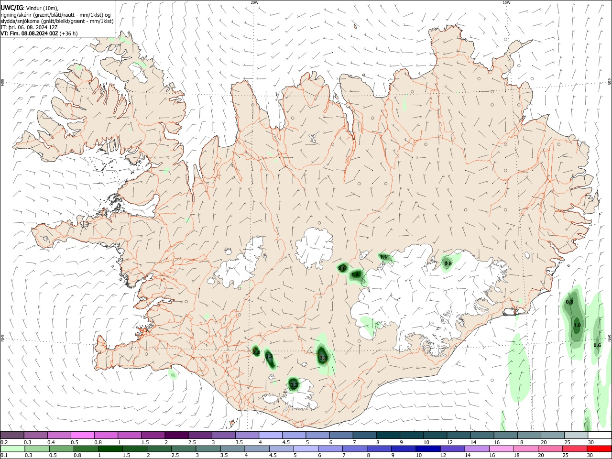Click the initial time 'IT: þri. 06. 08. 2024 12Z'

(x=29, y=27)
